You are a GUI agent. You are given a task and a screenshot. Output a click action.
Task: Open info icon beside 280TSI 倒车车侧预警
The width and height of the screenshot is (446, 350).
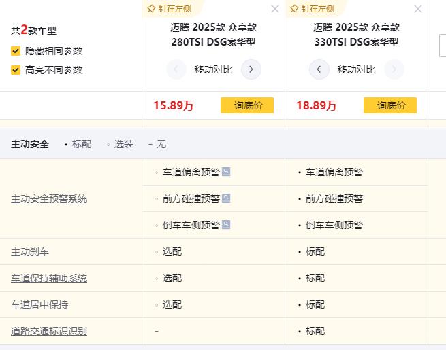226,225
